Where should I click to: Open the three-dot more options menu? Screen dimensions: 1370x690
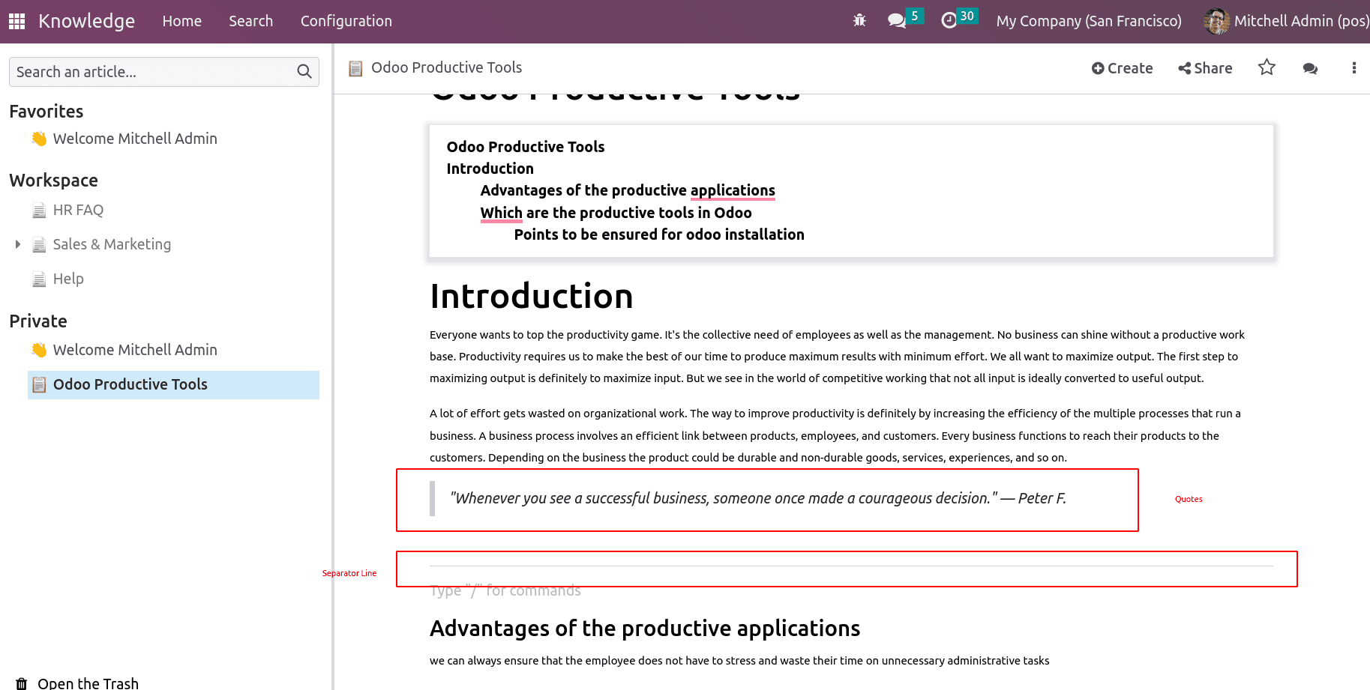(1354, 68)
